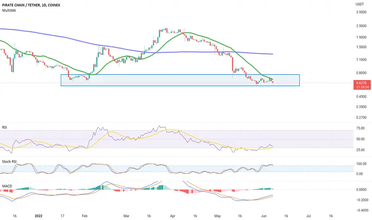Click the RSI indicator label
372x220 pixels.
coord(4,128)
